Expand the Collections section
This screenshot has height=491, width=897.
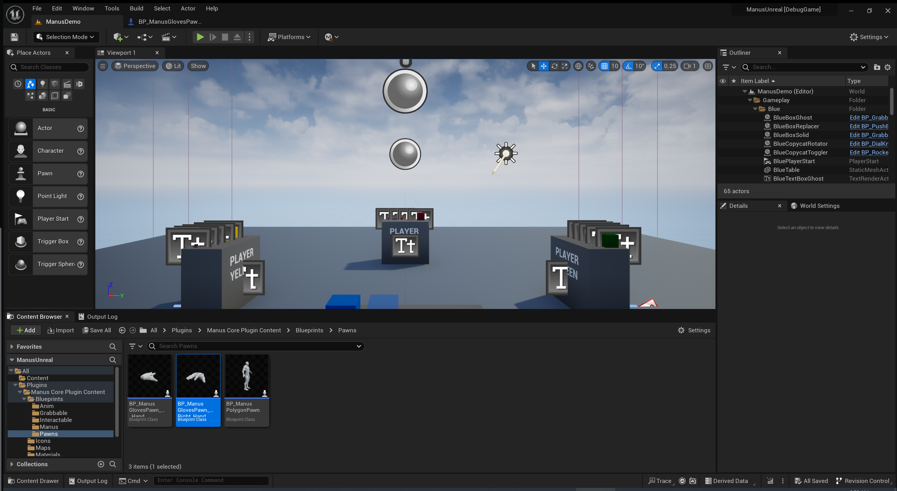pos(12,464)
